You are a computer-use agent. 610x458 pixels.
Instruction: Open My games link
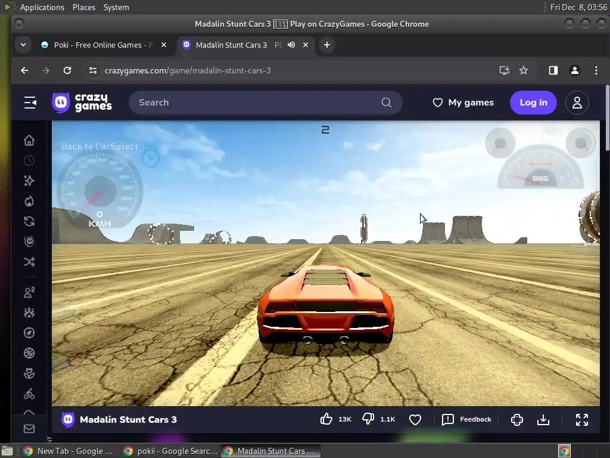[x=463, y=103]
